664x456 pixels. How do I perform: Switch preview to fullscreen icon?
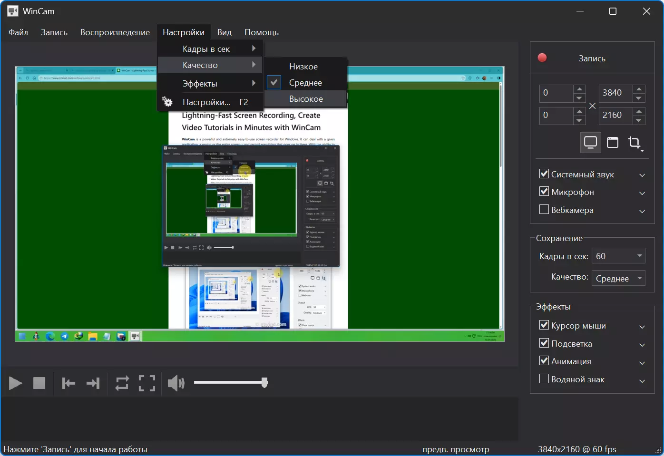pyautogui.click(x=147, y=383)
